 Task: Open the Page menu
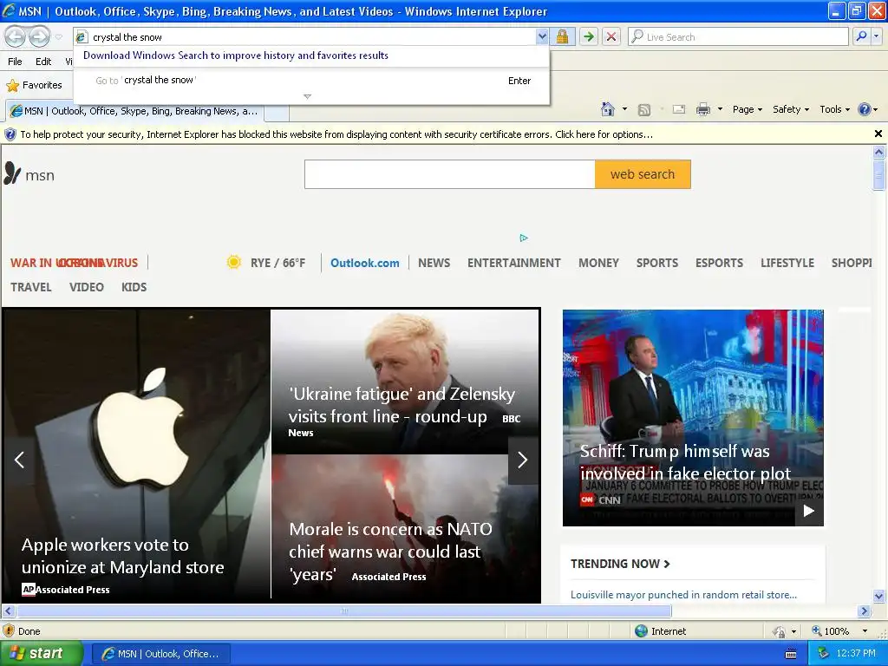[747, 109]
